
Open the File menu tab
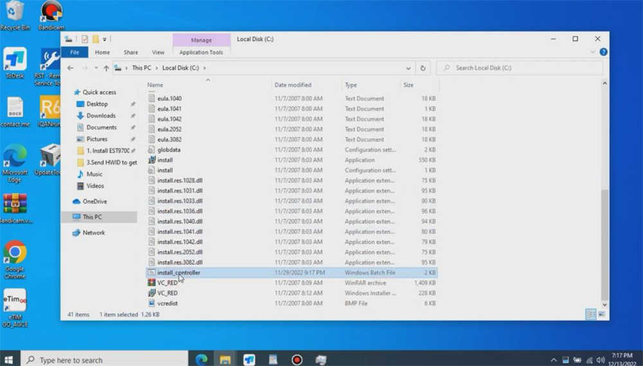(75, 52)
